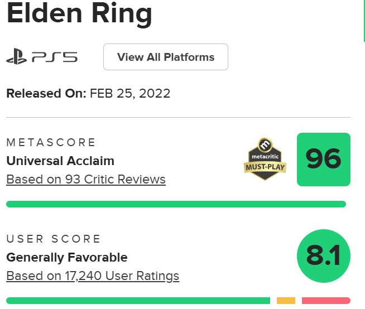Click the METASCORE section heading
This screenshot has height=309, width=365.
51,142
